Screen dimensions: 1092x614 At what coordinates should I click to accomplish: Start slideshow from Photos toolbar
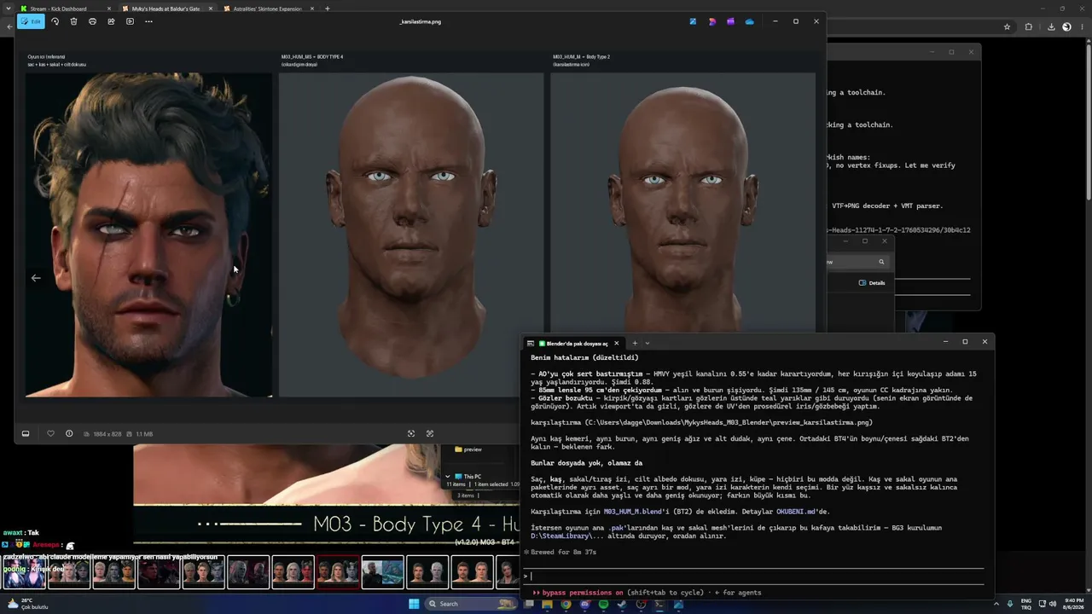(x=130, y=21)
